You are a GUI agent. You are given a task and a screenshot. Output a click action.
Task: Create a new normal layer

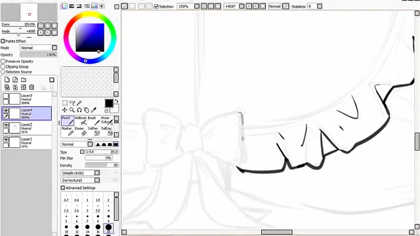point(7,80)
